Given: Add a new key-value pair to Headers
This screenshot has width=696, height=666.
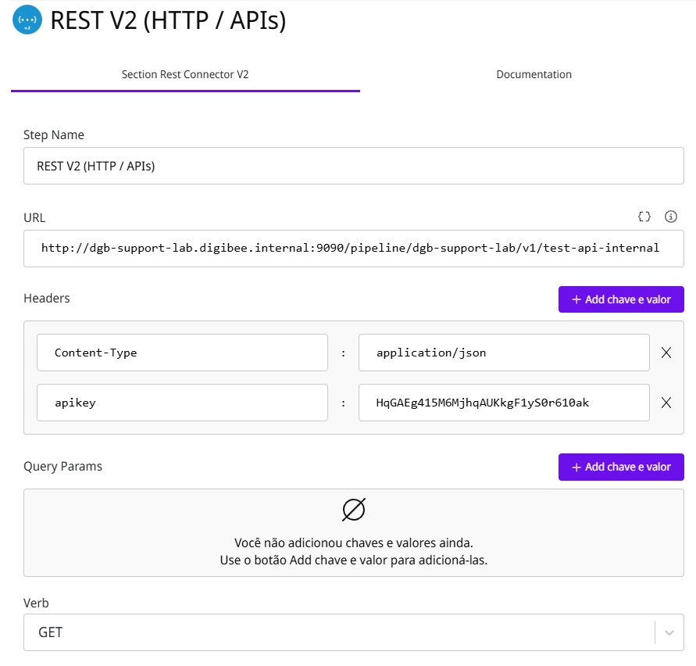Looking at the screenshot, I should pyautogui.click(x=621, y=299).
